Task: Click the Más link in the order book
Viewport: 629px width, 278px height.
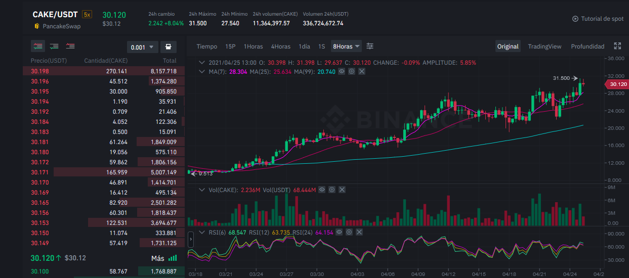Action: [158, 258]
